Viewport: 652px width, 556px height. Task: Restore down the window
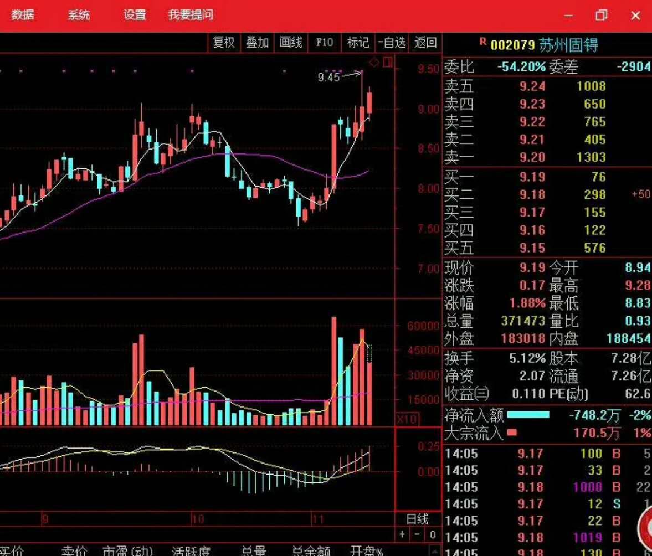(x=601, y=16)
